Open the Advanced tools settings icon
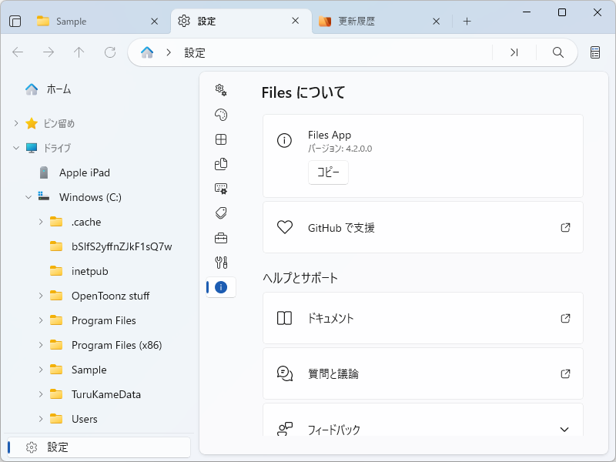Screen dimensions: 616x462 pyautogui.click(x=221, y=263)
